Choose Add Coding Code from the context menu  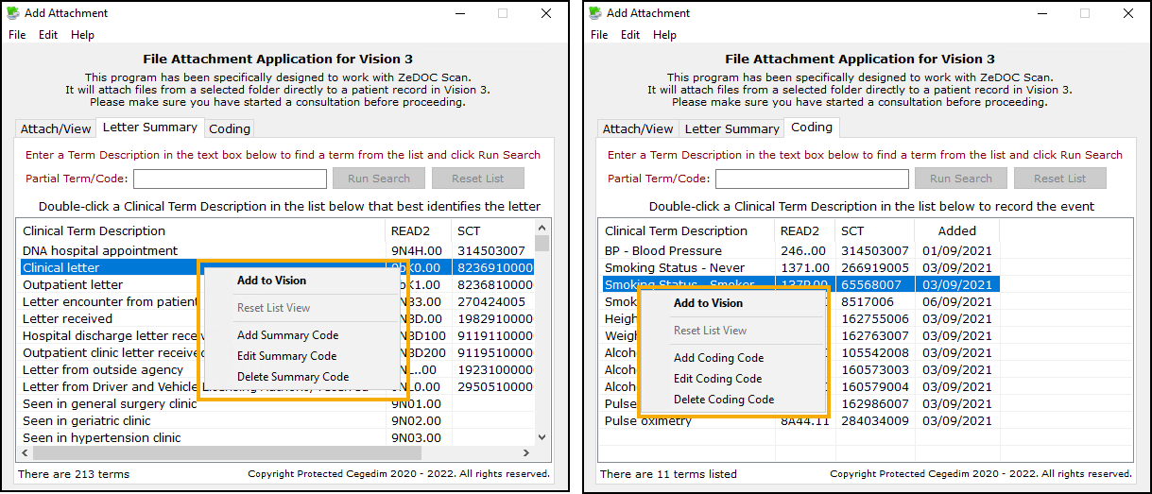[718, 358]
